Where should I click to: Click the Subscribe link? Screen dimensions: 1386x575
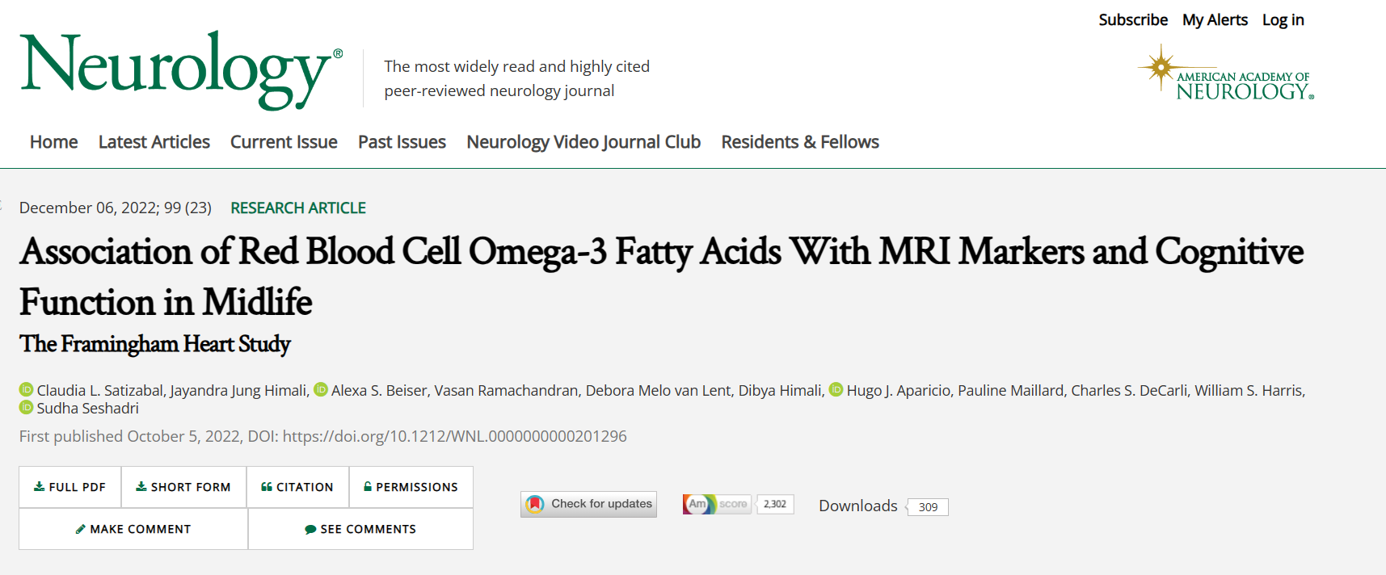[x=1133, y=19]
